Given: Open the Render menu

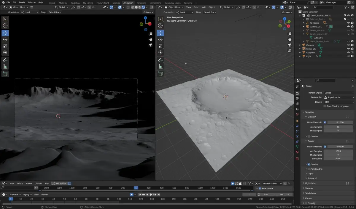Looking at the screenshot, I should (x=22, y=2).
